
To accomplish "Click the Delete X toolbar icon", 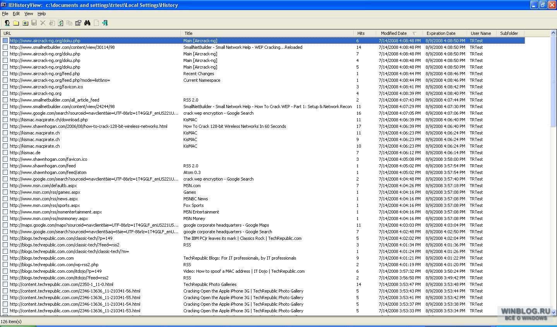I will point(43,23).
